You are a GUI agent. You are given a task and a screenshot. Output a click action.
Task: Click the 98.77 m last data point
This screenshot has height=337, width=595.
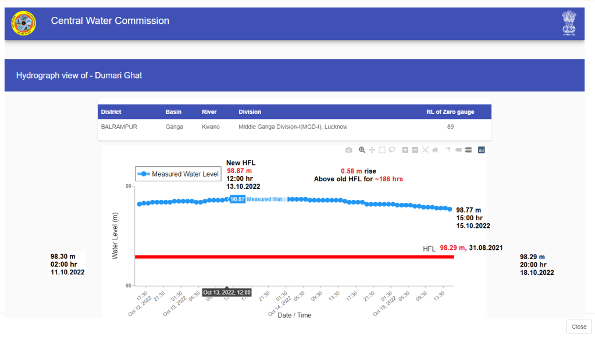click(450, 209)
